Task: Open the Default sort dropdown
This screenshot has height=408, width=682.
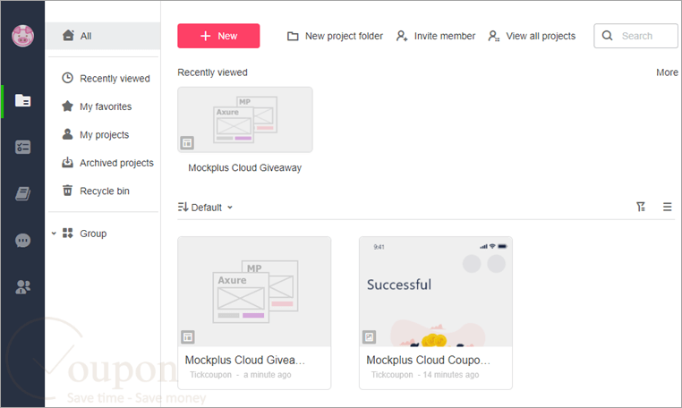Action: click(x=205, y=208)
